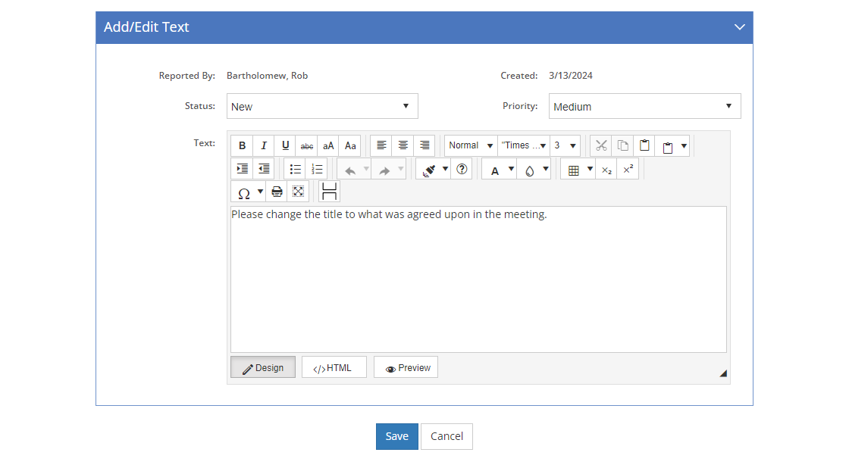Toggle bulleted list
This screenshot has height=468, width=849.
coord(295,169)
